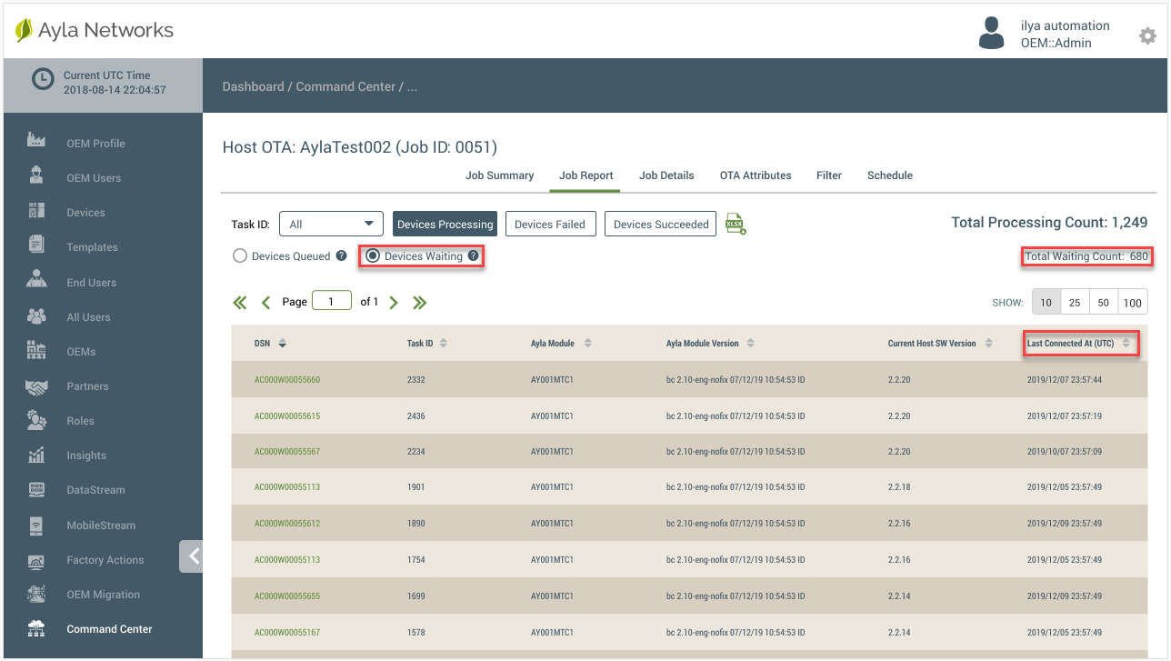Open DSN AC000W00055567 link
The width and height of the screenshot is (1171, 661).
(x=287, y=451)
